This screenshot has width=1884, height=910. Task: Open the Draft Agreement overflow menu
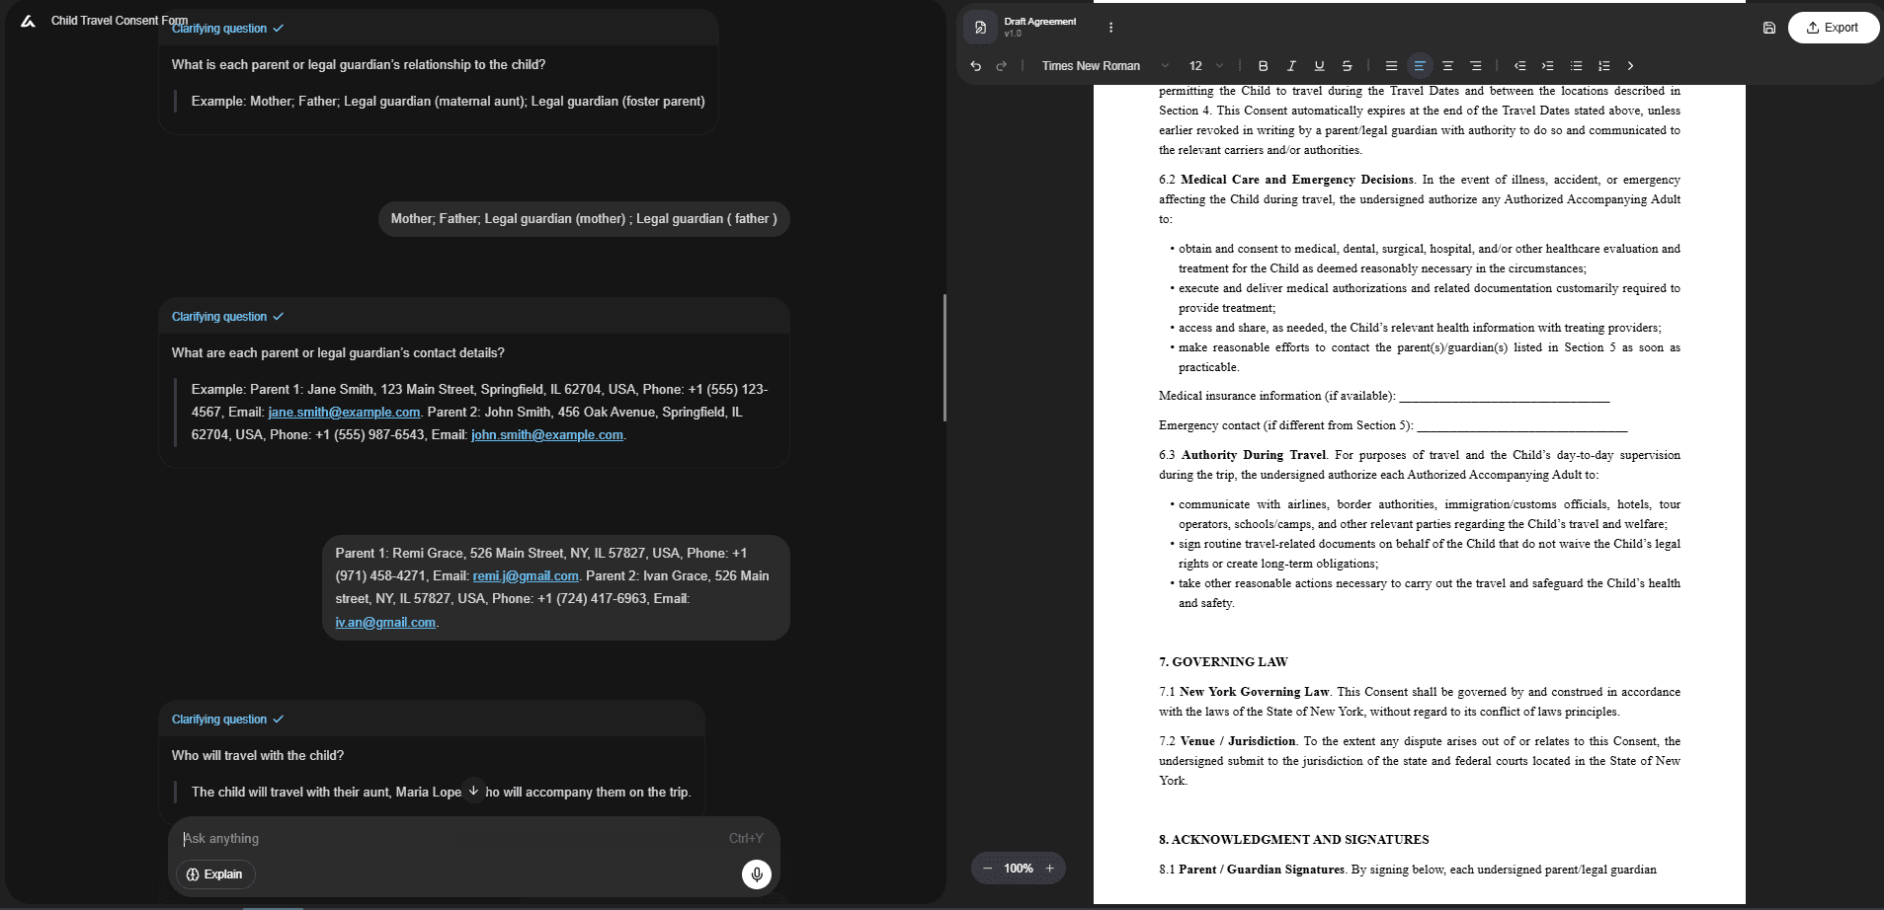(1110, 28)
